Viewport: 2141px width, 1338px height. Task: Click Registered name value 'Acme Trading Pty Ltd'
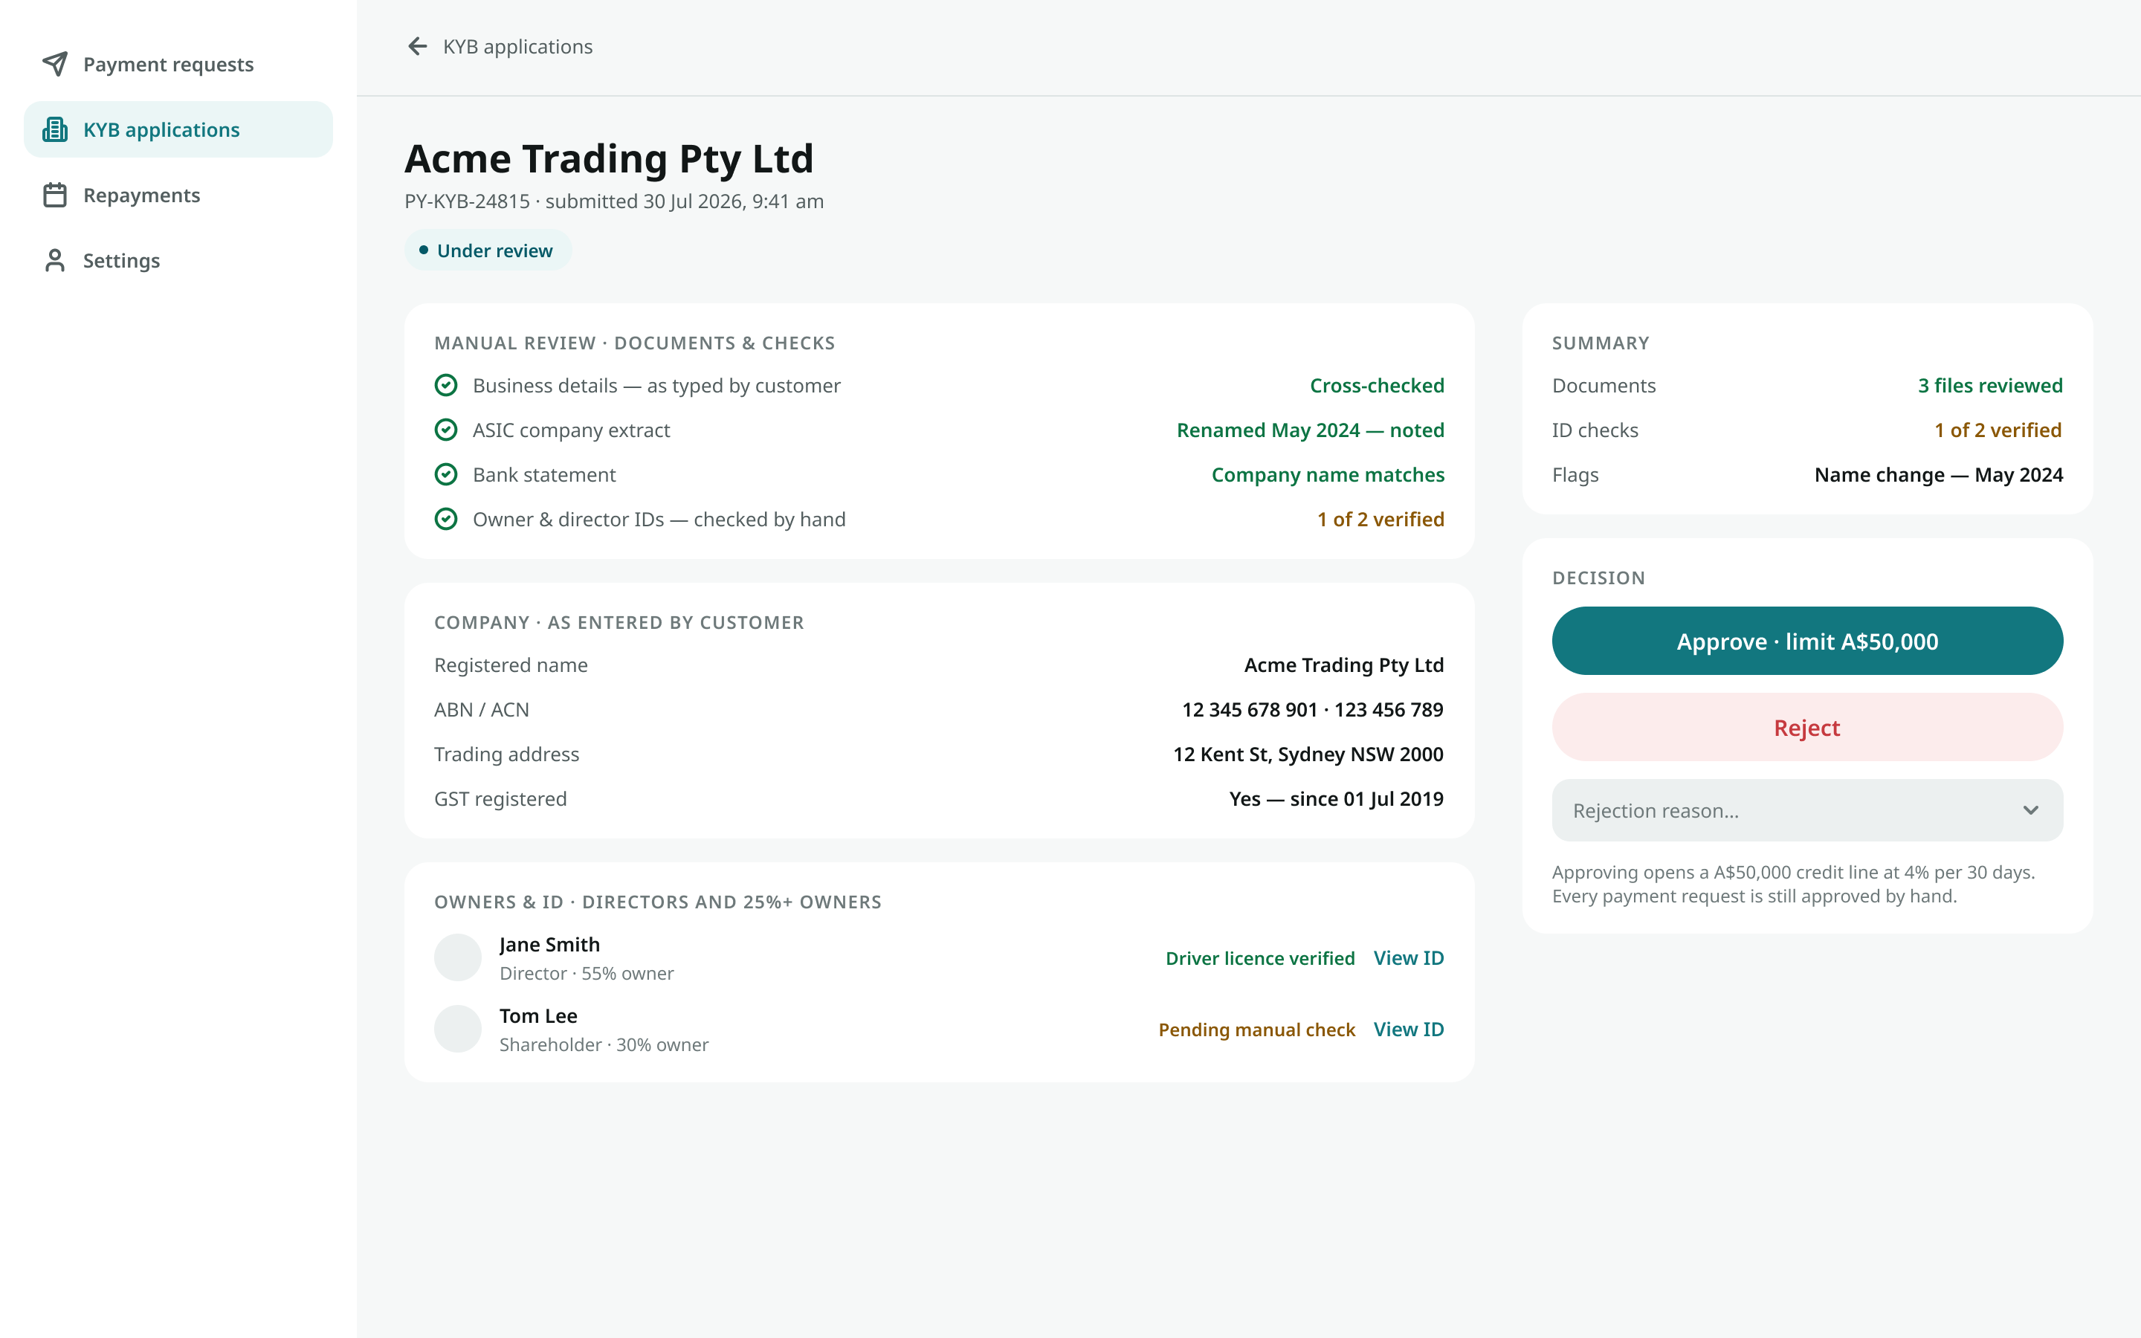point(1343,665)
